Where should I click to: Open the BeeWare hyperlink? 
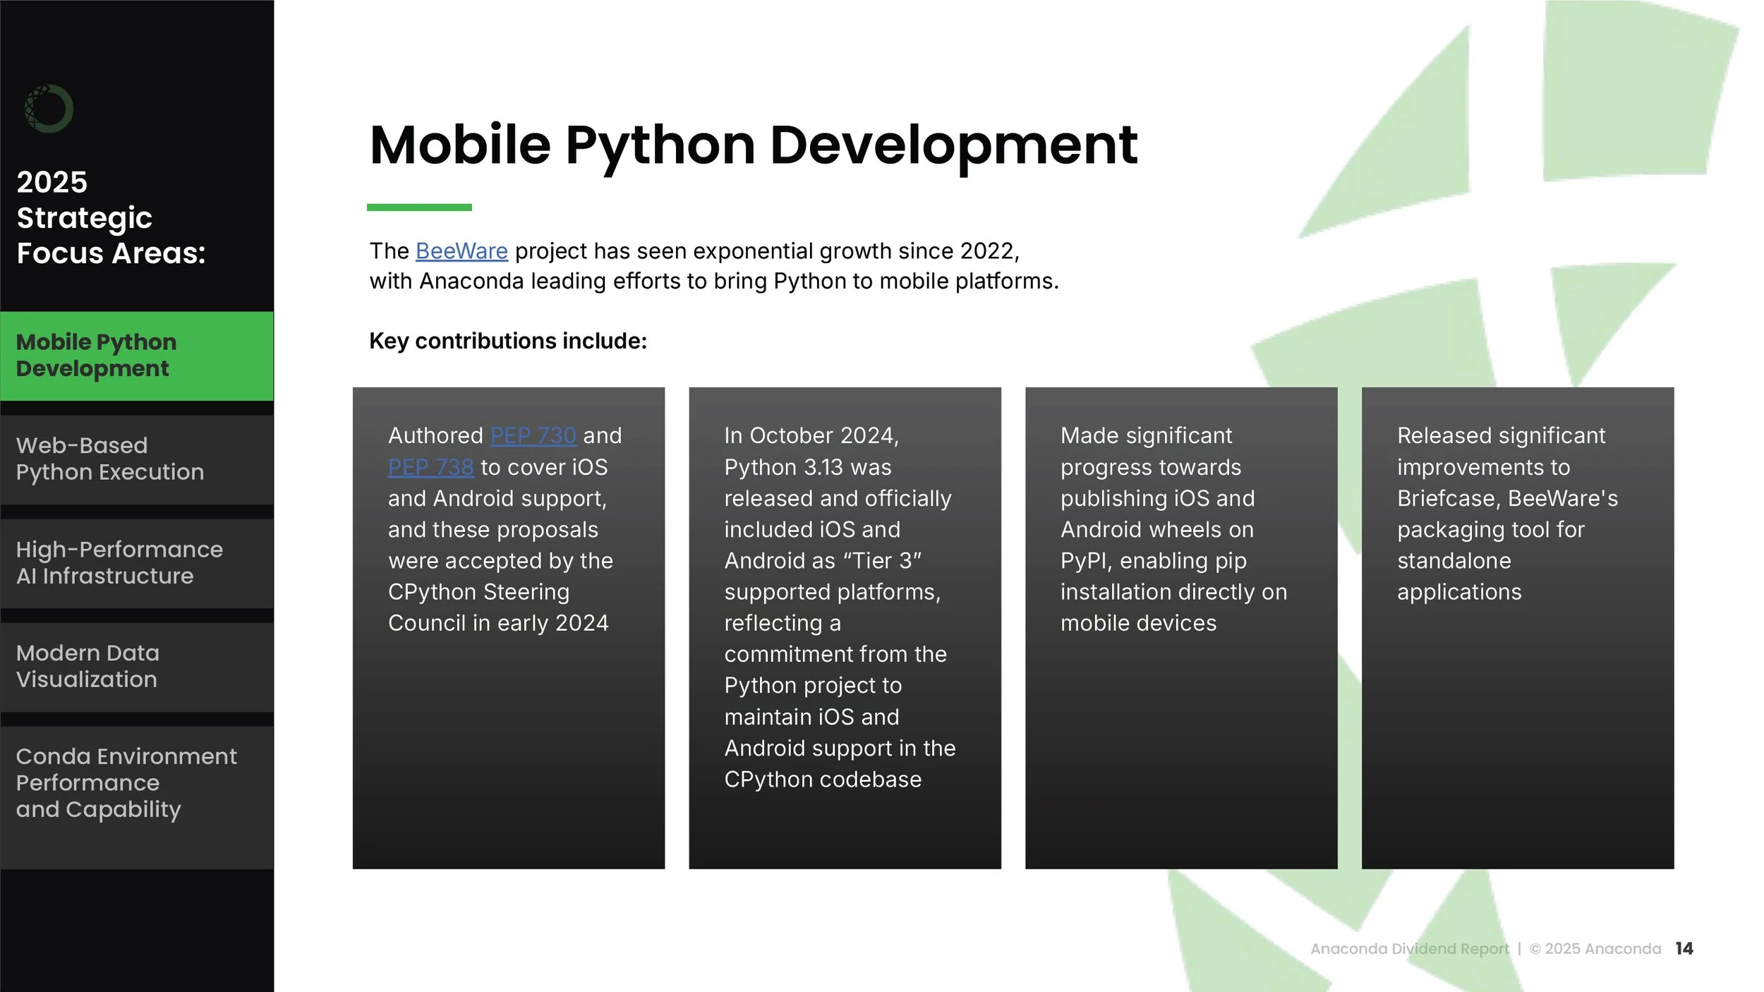tap(461, 251)
